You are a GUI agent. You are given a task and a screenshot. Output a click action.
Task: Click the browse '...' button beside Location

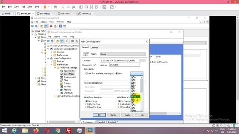(143, 61)
